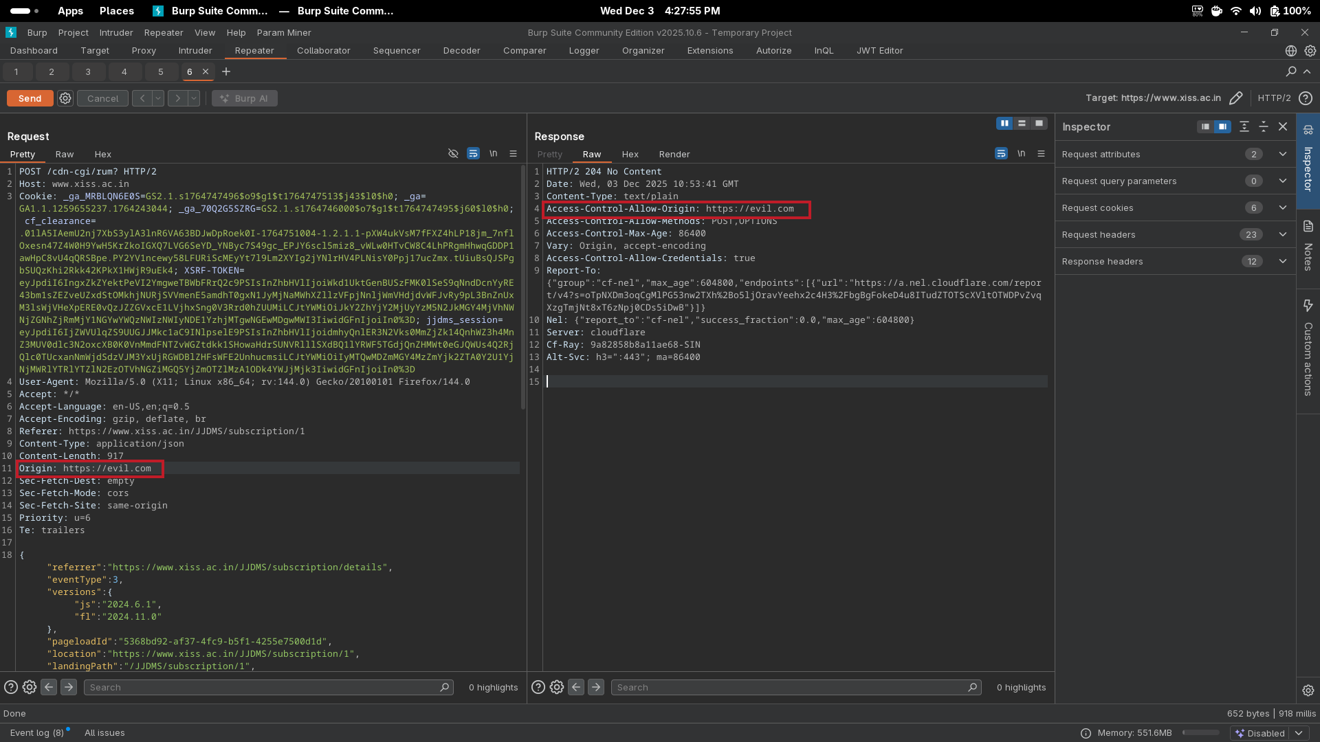
Task: Click the Burp AI button
Action: [245, 98]
